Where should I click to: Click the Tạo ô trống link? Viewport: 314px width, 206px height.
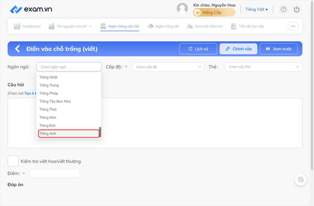coord(30,93)
